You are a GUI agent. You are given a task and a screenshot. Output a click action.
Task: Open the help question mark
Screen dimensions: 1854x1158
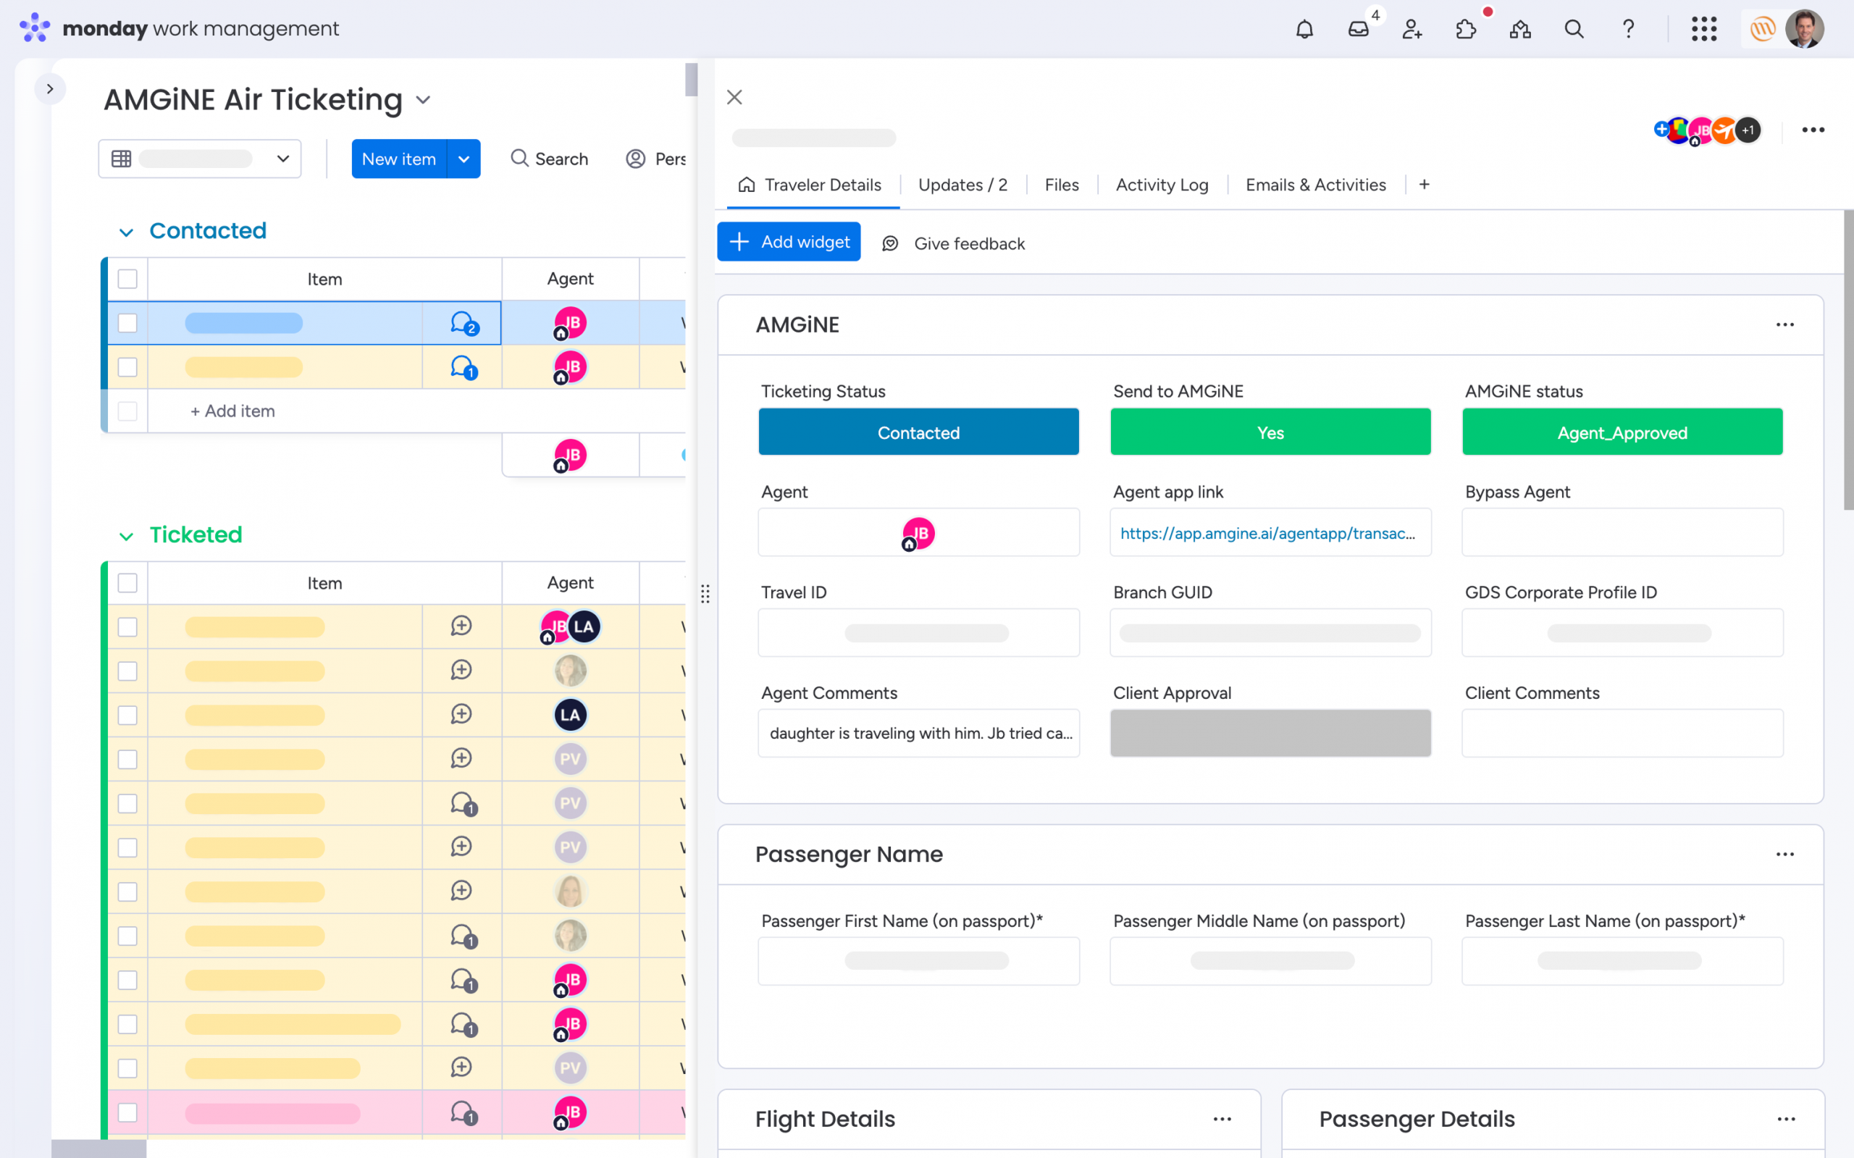(1628, 29)
